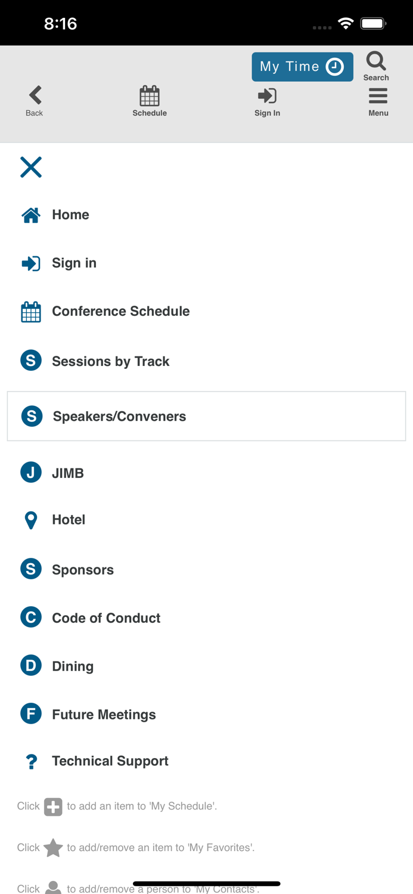Open Code of Conduct entry

pyautogui.click(x=106, y=618)
